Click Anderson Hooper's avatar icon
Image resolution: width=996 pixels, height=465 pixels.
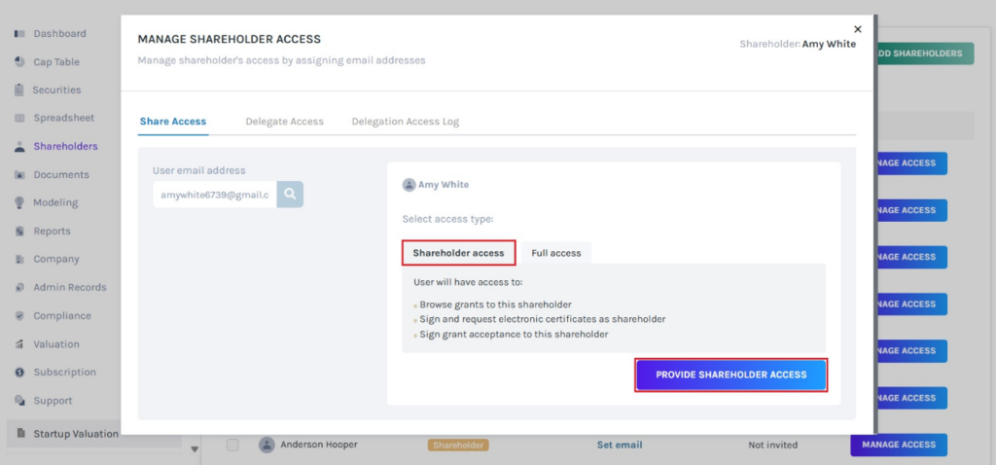267,445
